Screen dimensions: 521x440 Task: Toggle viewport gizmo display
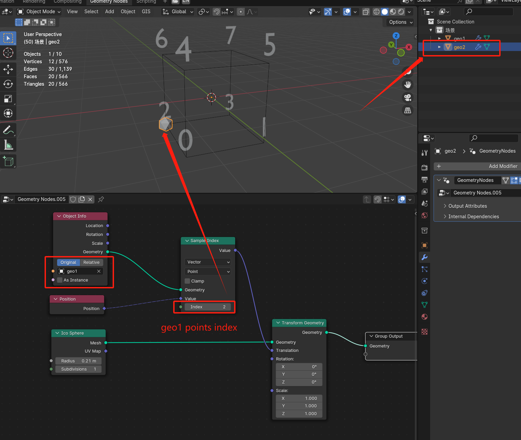pyautogui.click(x=328, y=12)
